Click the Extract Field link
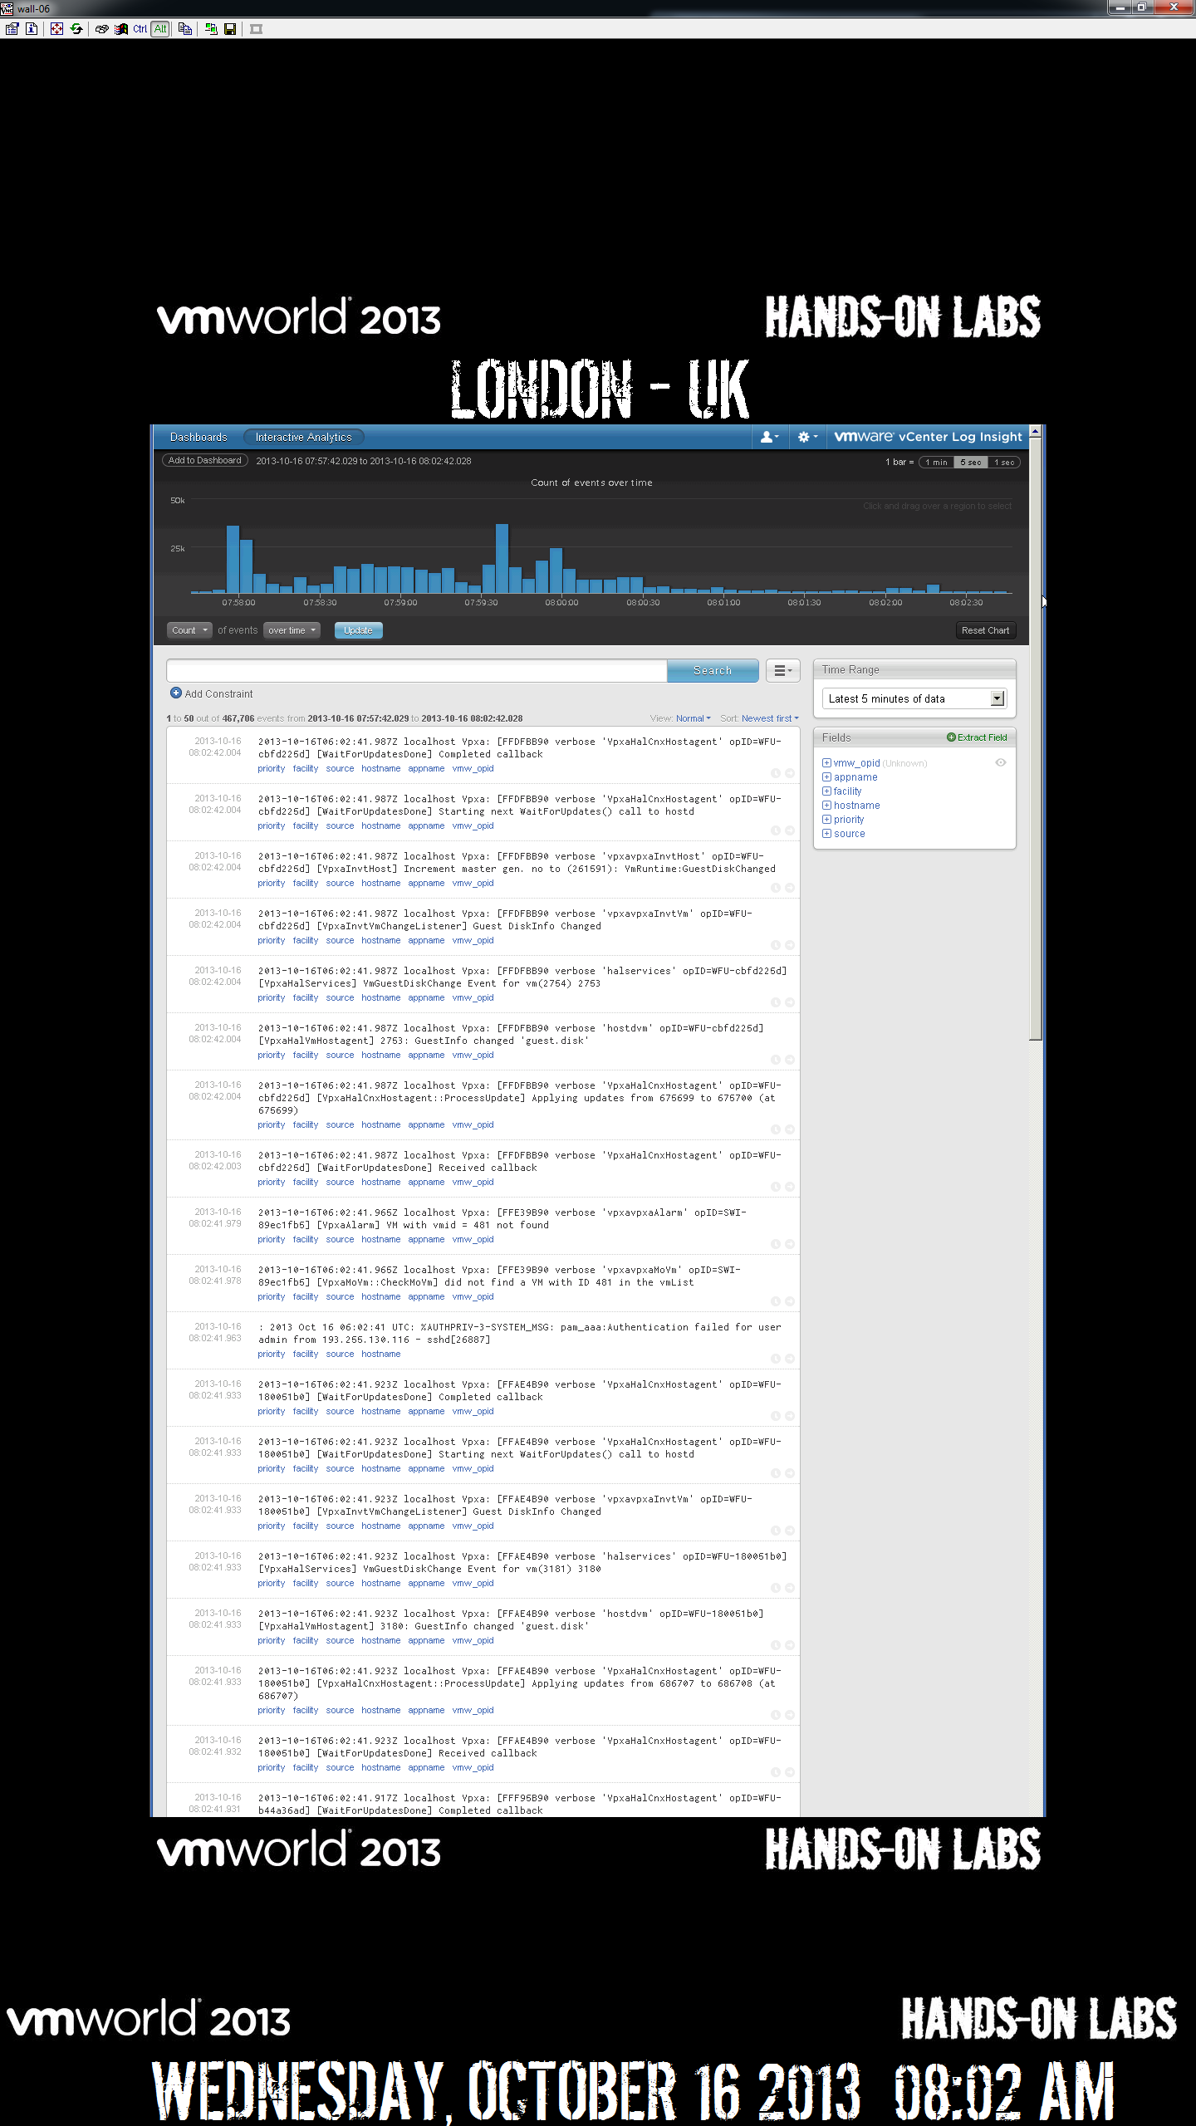1196x2126 pixels. coord(977,737)
